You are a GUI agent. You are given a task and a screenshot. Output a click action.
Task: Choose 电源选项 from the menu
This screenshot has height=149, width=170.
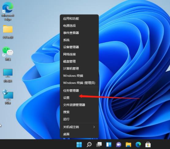[79, 26]
